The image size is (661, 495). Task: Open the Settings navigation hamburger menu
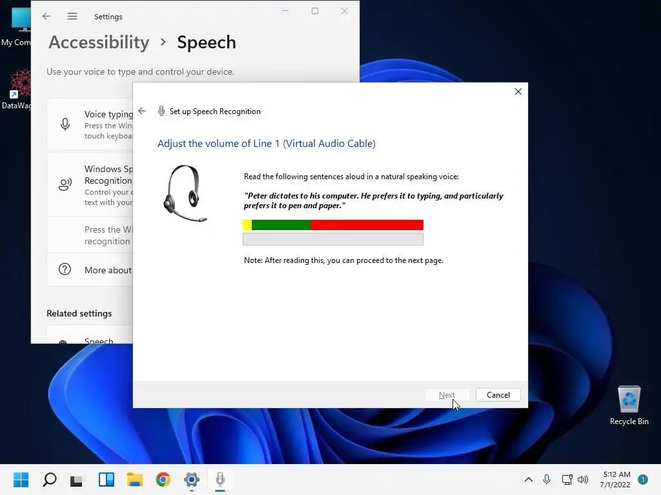click(x=72, y=16)
